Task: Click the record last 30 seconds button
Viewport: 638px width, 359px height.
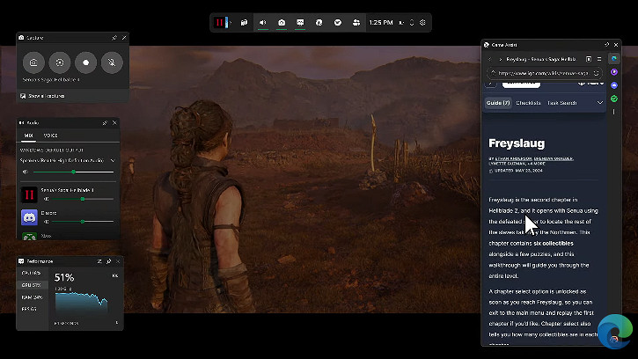Action: 59,62
